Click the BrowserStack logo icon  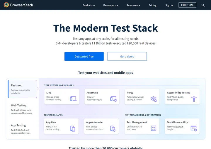(x=6, y=5)
